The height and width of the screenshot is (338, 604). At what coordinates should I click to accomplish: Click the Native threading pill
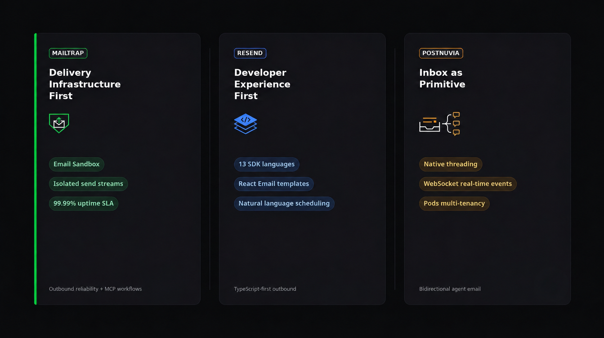451,164
